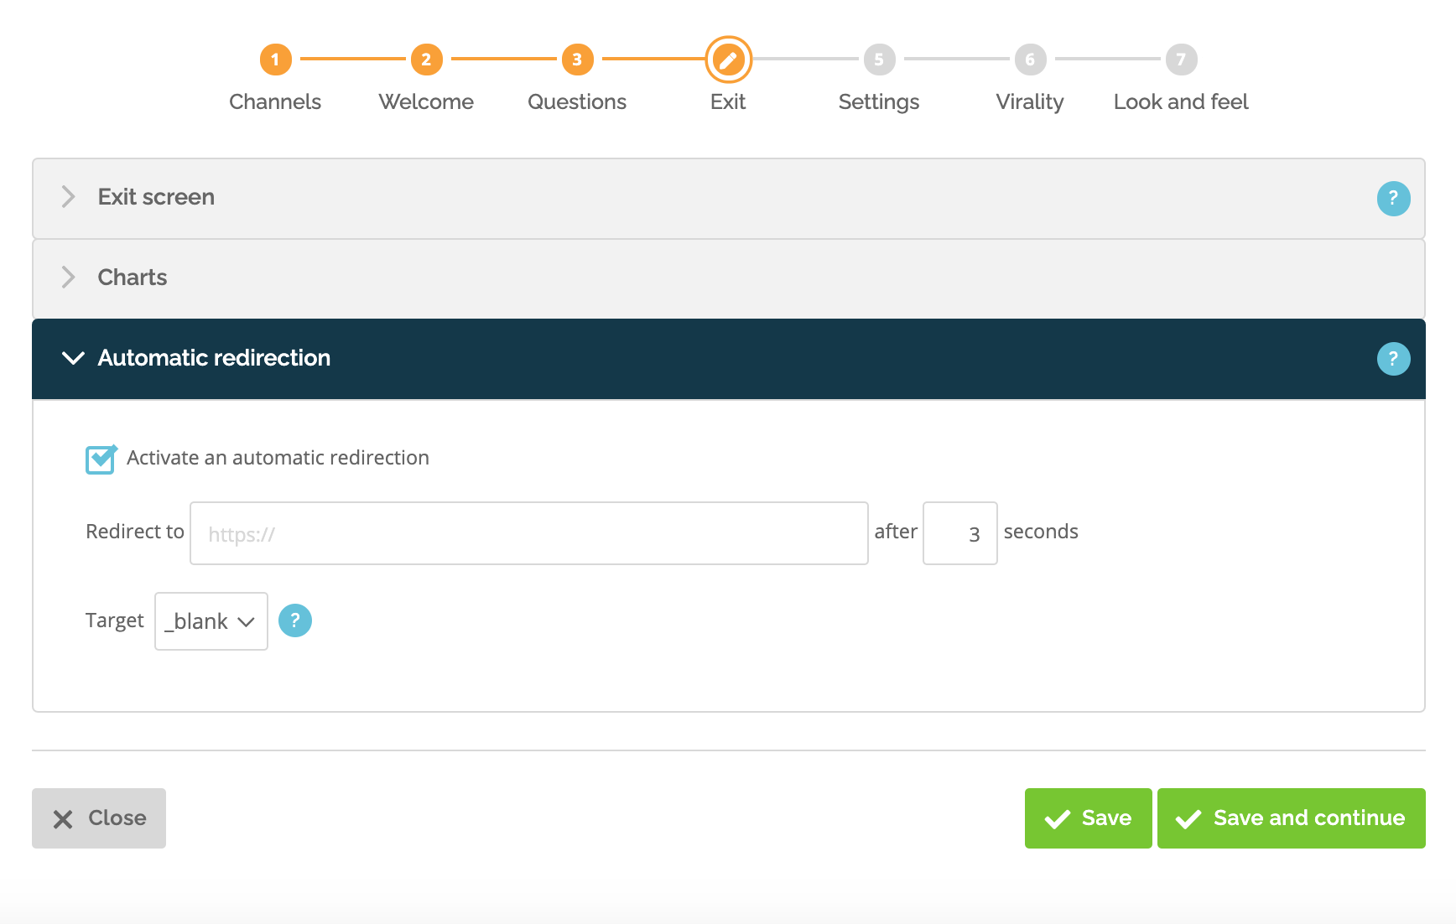
Task: Click the Redirect to URL field
Action: tap(529, 533)
